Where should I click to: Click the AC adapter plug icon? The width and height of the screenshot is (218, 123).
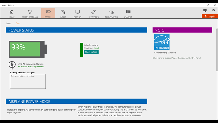point(12,65)
